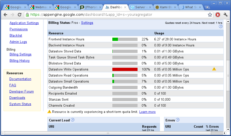Click '% Errors' column header
Viewport: 231px width, 136px height.
212,127
